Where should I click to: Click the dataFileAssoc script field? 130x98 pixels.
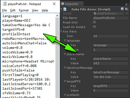(108, 13)
